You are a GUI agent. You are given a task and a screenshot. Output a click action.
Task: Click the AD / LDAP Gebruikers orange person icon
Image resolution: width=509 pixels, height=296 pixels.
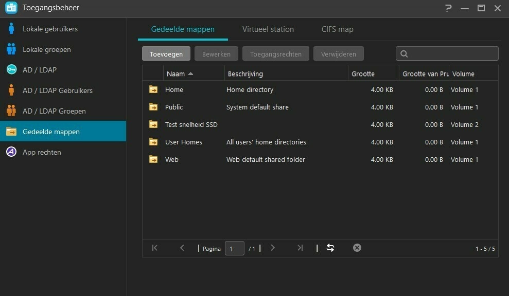11,90
